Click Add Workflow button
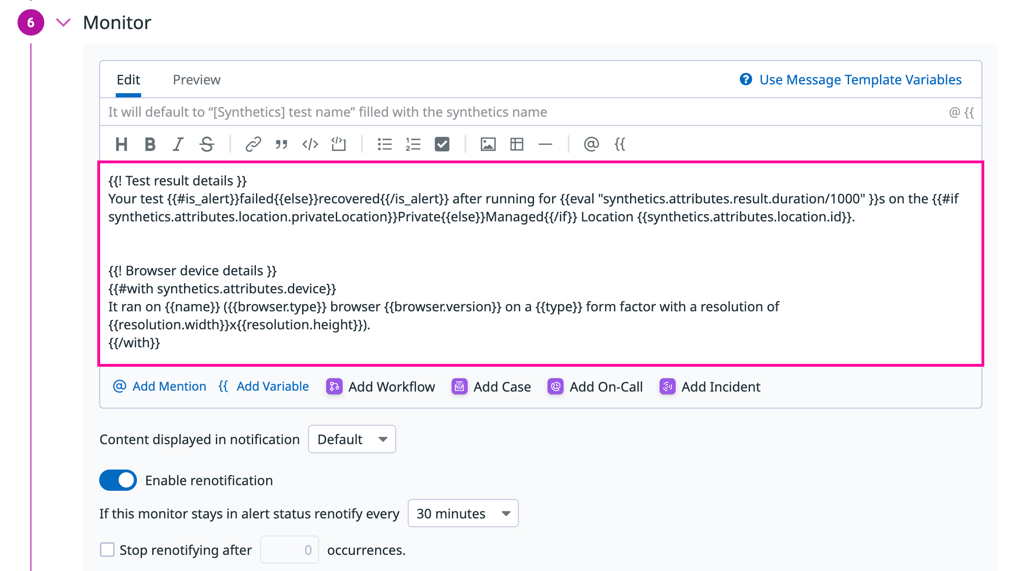 [x=381, y=387]
